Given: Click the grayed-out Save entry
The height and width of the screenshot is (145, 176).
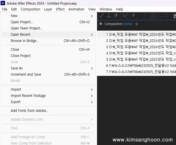Looking at the screenshot, I should [48, 62].
